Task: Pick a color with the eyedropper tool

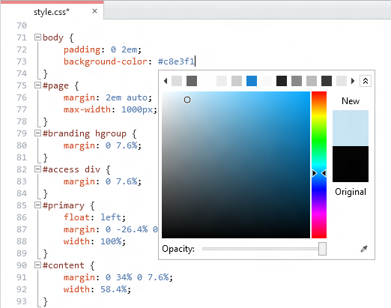Action: pyautogui.click(x=364, y=249)
